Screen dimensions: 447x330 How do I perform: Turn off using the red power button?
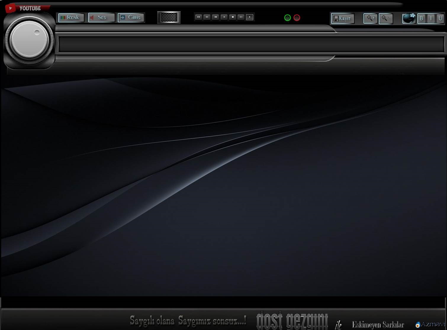point(297,18)
